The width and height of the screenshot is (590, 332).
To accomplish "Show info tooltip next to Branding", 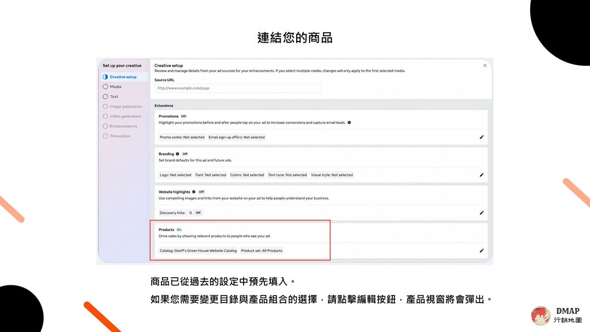I will click(x=177, y=154).
